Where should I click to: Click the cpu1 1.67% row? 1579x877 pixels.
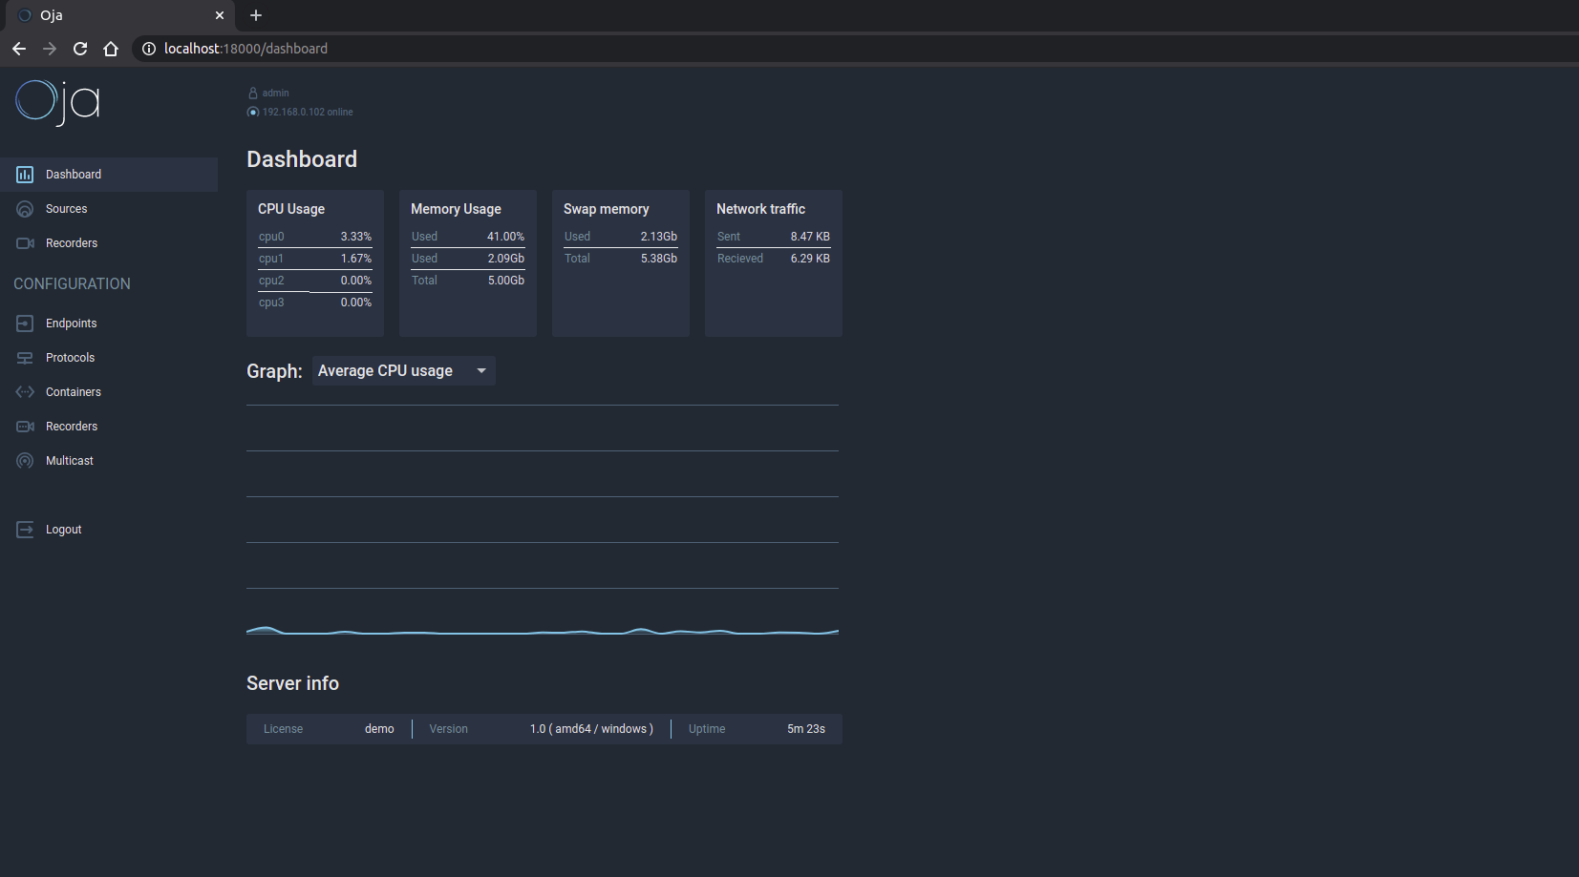click(315, 259)
